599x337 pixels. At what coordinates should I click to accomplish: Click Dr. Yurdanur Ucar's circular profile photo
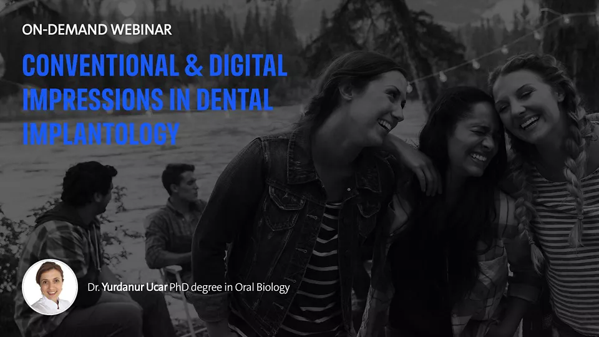[x=50, y=287]
